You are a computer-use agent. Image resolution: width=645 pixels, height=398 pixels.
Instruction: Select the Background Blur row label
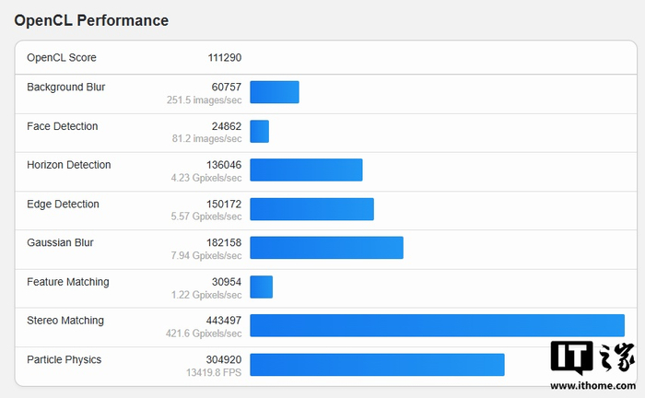point(66,88)
